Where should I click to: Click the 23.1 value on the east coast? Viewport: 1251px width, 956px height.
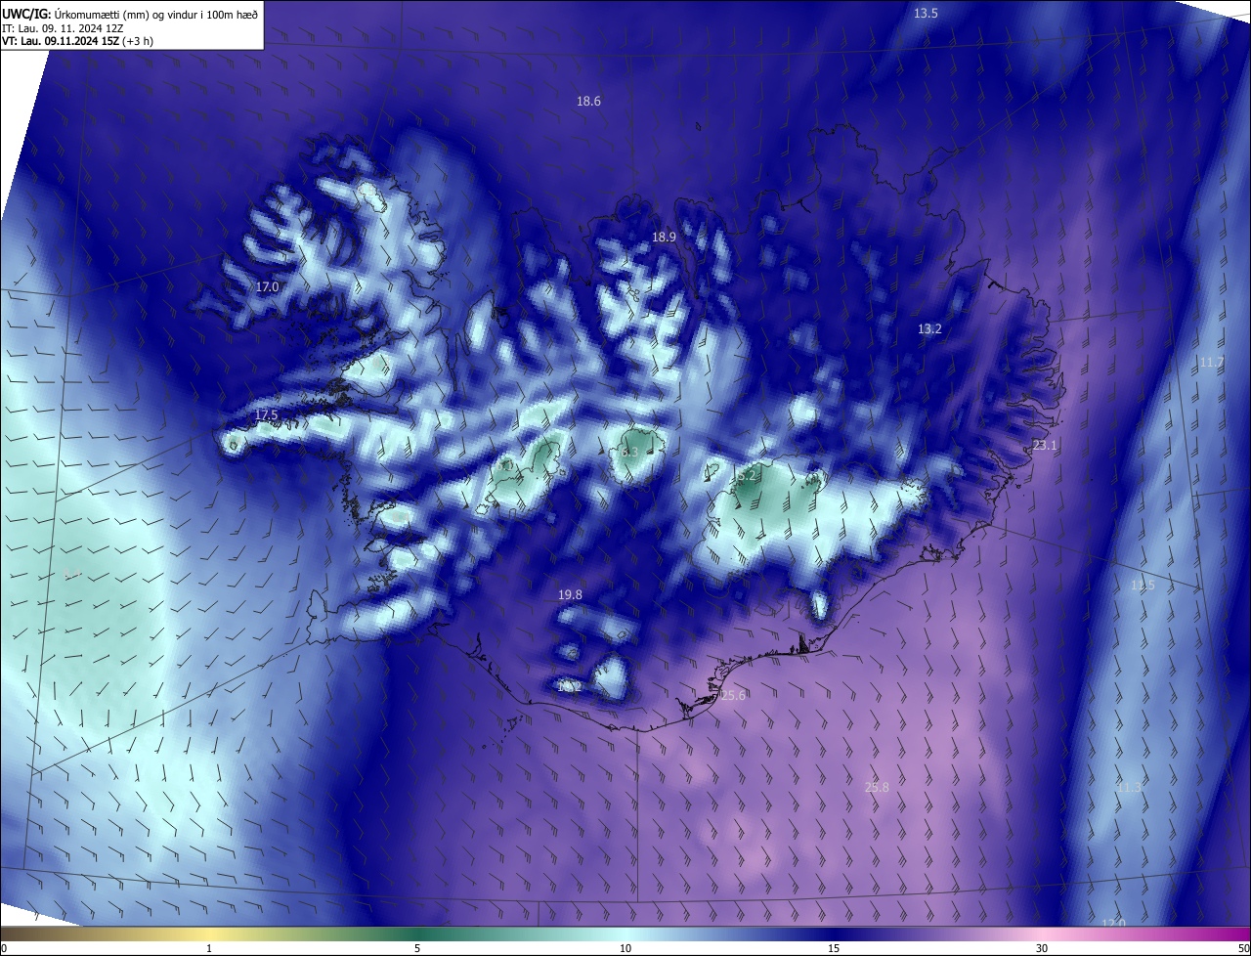[x=1045, y=446]
